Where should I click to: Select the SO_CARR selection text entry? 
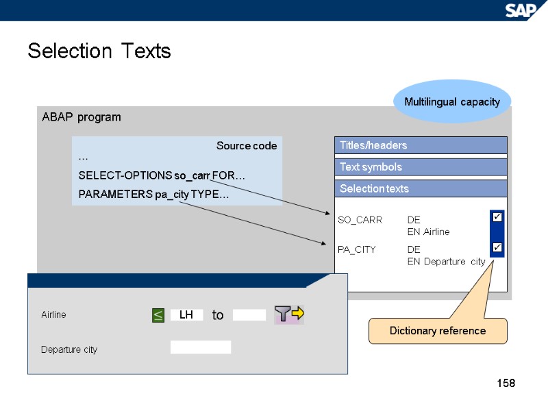360,221
